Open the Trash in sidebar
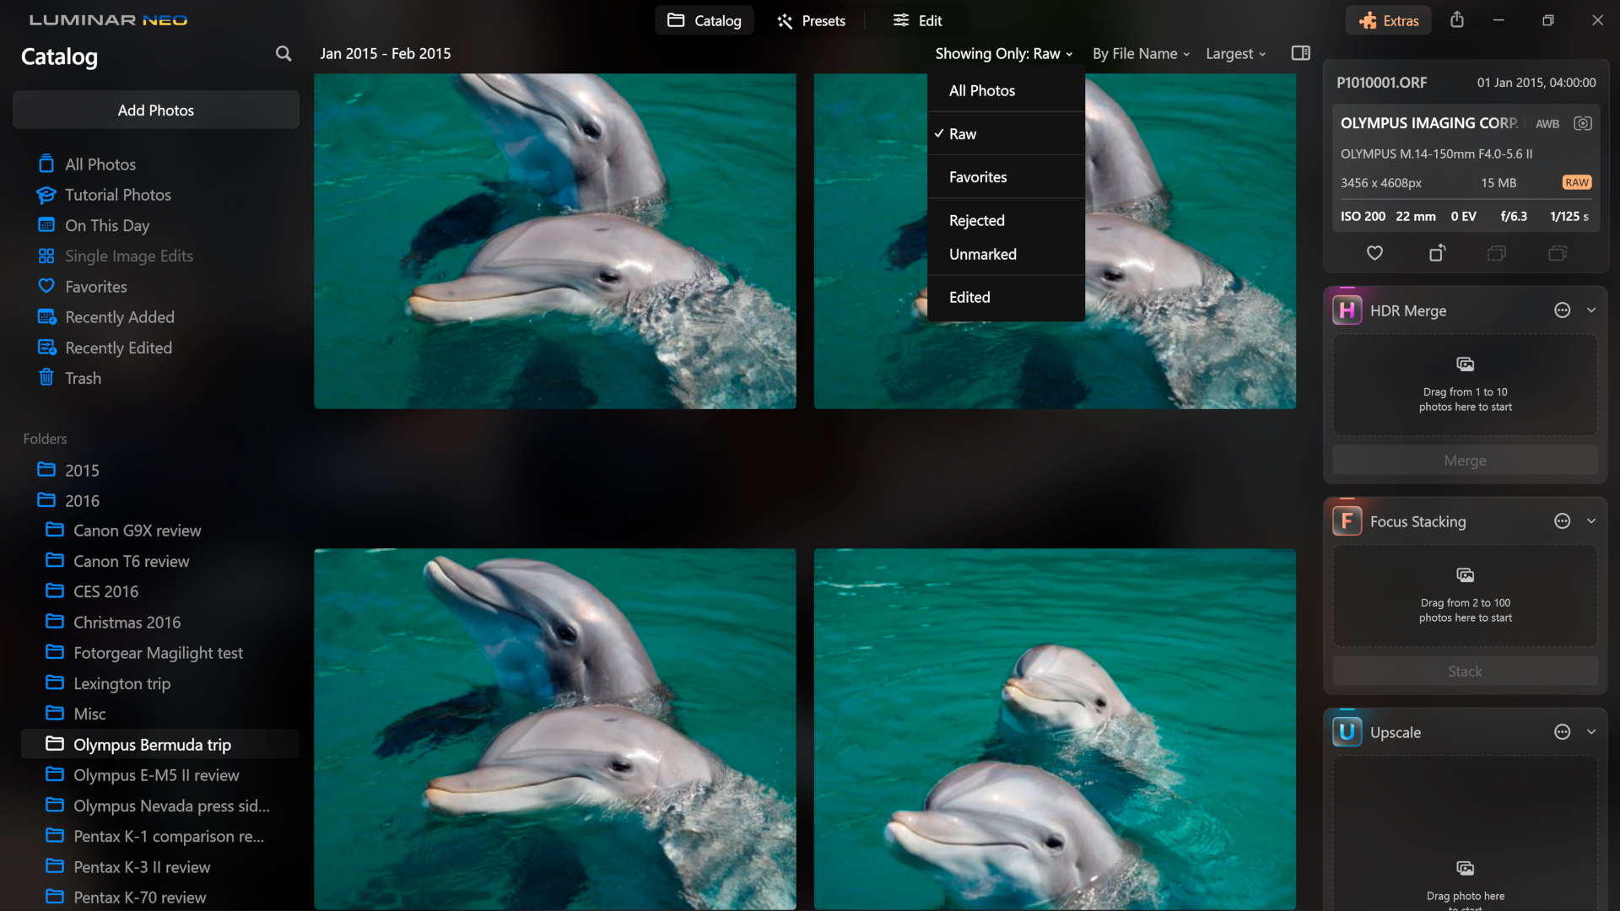 click(83, 379)
